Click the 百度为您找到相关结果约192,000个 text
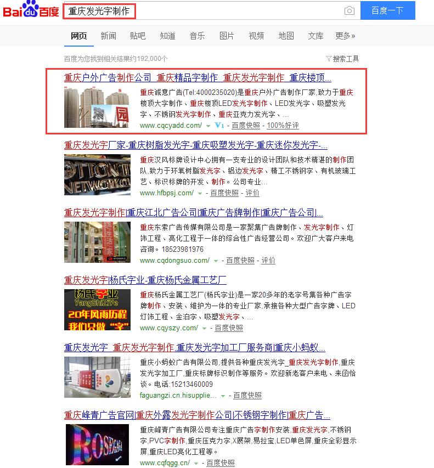This screenshot has height=468, width=434. click(116, 59)
